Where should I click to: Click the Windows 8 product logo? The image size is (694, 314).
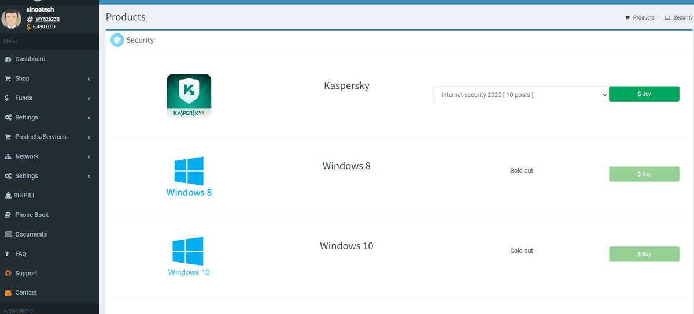[189, 177]
